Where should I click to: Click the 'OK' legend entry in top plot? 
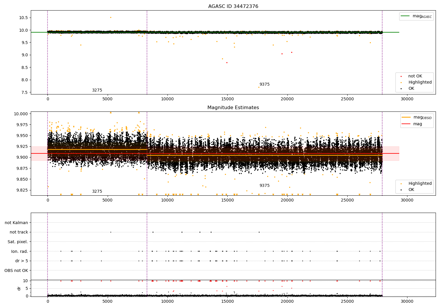coord(411,89)
